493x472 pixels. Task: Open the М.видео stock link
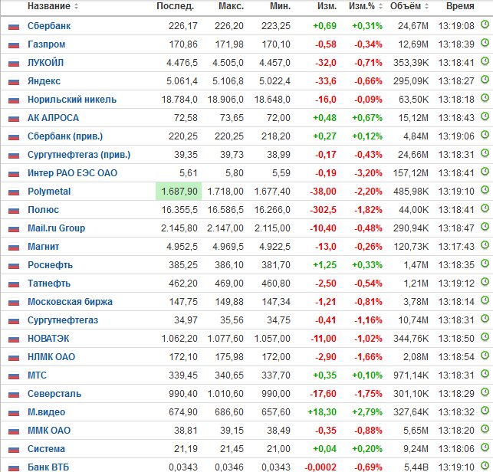click(47, 412)
